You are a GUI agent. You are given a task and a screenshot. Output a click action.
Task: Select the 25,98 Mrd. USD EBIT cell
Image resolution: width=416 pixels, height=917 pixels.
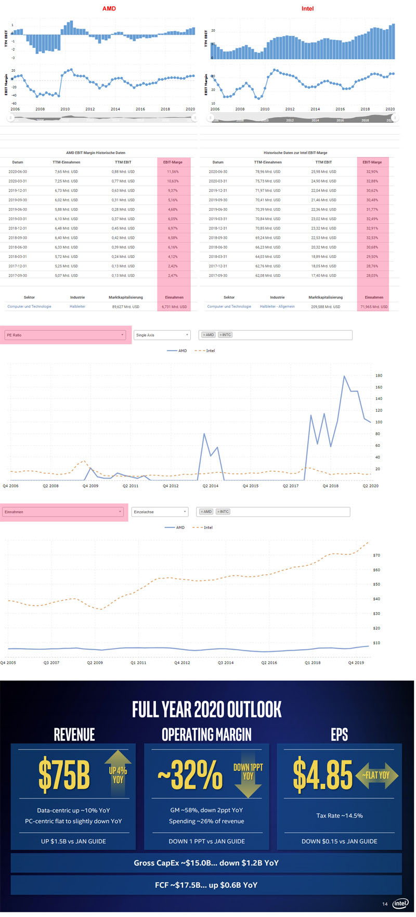click(x=323, y=172)
